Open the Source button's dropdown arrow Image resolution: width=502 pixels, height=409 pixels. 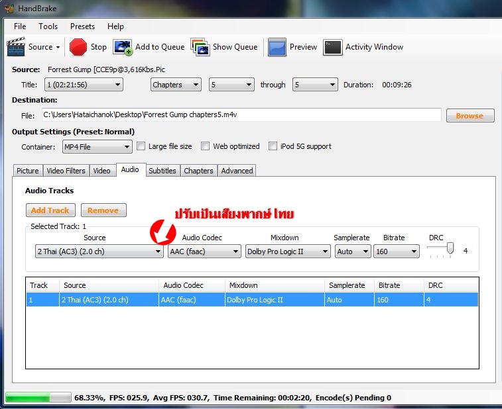pyautogui.click(x=58, y=47)
